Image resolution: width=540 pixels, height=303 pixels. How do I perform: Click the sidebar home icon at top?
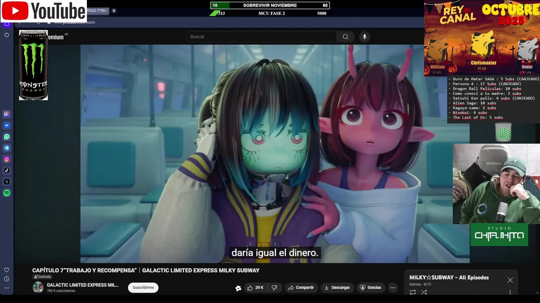pos(7,24)
